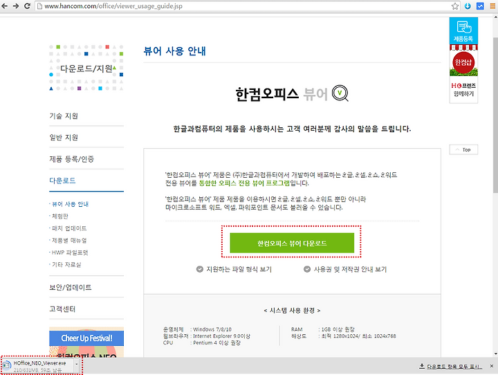Click the vertical page scrollbar thumb
Image resolution: width=498 pixels, height=375 pixels.
(495, 114)
